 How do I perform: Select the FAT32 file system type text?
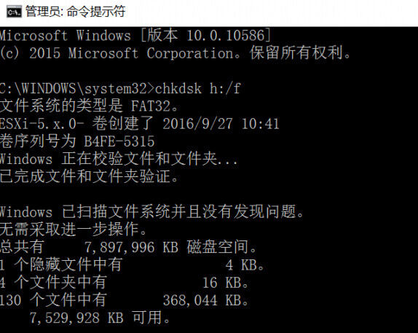point(150,106)
